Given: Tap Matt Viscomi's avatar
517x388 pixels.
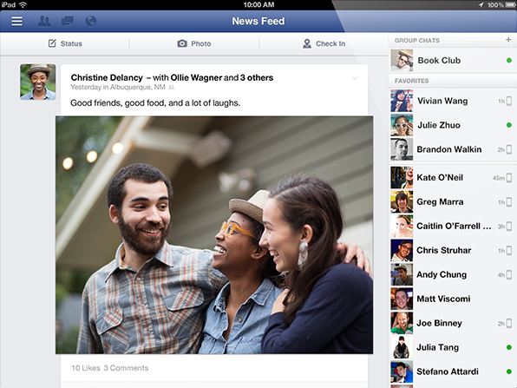Looking at the screenshot, I should tap(402, 299).
